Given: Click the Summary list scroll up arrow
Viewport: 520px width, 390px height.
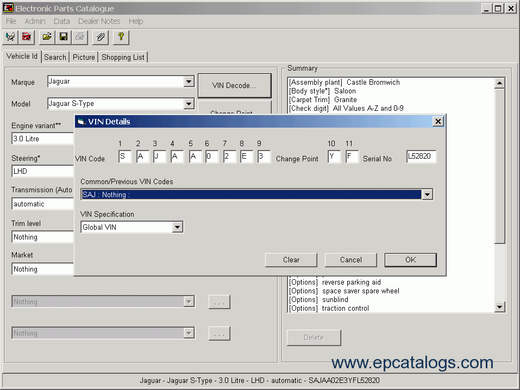Looking at the screenshot, I should click(499, 83).
